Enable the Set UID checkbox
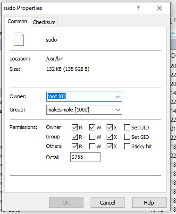Viewport: 176px width, 214px height. 127,128
